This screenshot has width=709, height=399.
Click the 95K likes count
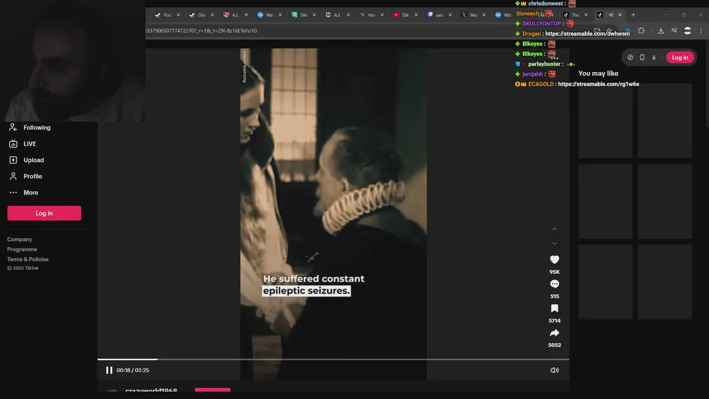click(x=554, y=272)
